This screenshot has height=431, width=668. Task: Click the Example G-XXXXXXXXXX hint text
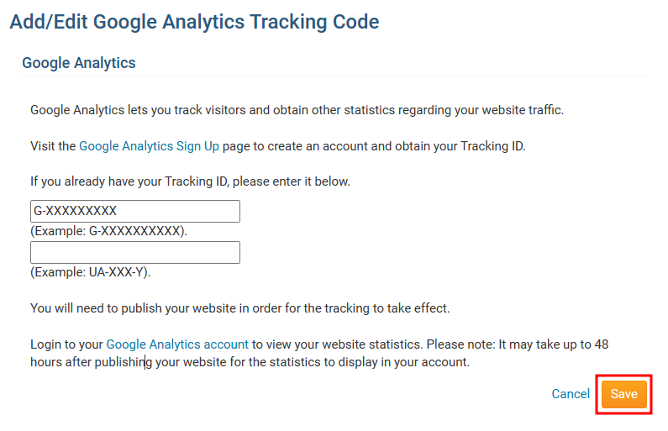click(x=109, y=231)
